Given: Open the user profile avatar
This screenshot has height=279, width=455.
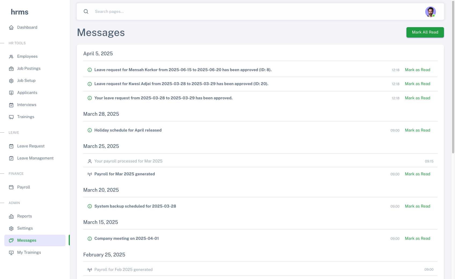Looking at the screenshot, I should point(430,12).
